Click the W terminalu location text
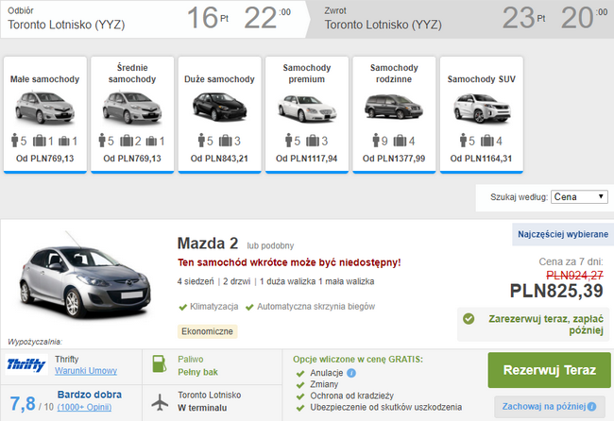The width and height of the screenshot is (614, 421). click(202, 408)
